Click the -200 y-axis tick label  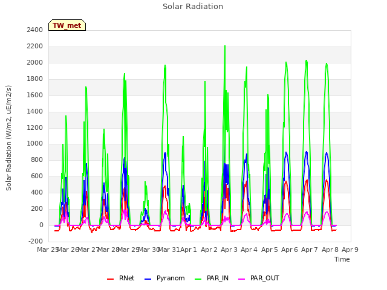tap(36, 241)
